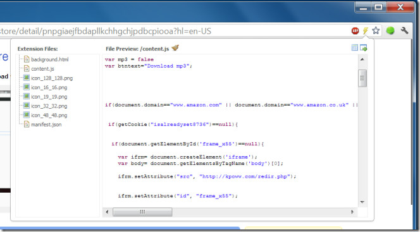This screenshot has height=232, width=420.
Task: Click the table view icon in popup header
Action: 354,47
